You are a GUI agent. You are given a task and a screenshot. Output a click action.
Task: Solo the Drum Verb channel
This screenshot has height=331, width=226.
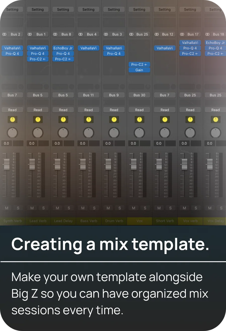[x=120, y=208]
